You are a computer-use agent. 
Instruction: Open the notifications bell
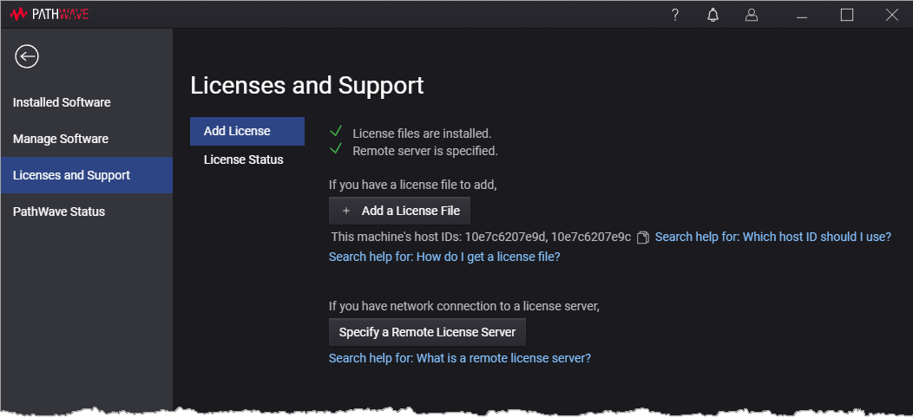pyautogui.click(x=713, y=15)
